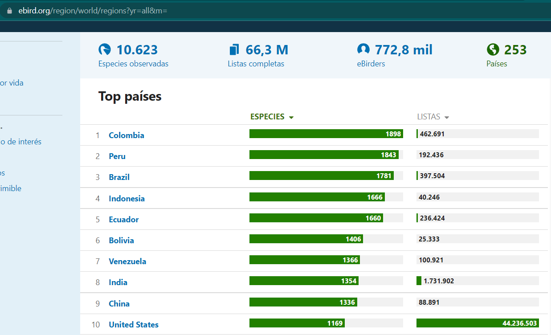551x335 pixels.
Task: Click Brazil's 1781 species bar
Action: click(x=322, y=176)
